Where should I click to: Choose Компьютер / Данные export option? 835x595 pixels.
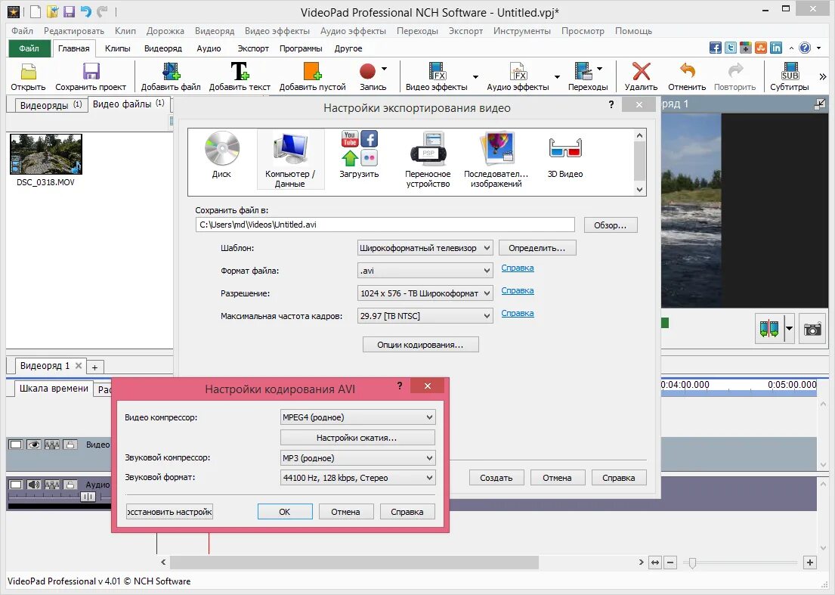(x=290, y=159)
